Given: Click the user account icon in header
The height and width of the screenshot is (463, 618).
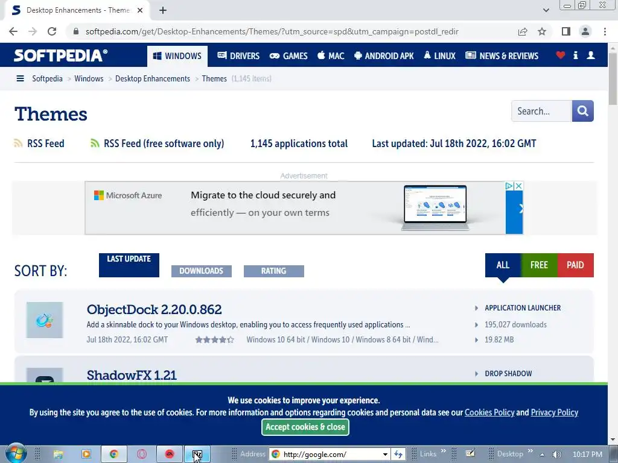Looking at the screenshot, I should pyautogui.click(x=591, y=55).
